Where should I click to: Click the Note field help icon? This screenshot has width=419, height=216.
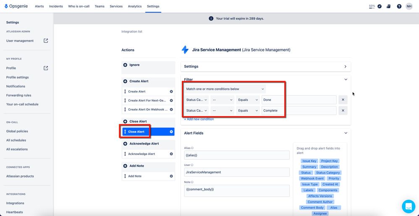pos(193,182)
